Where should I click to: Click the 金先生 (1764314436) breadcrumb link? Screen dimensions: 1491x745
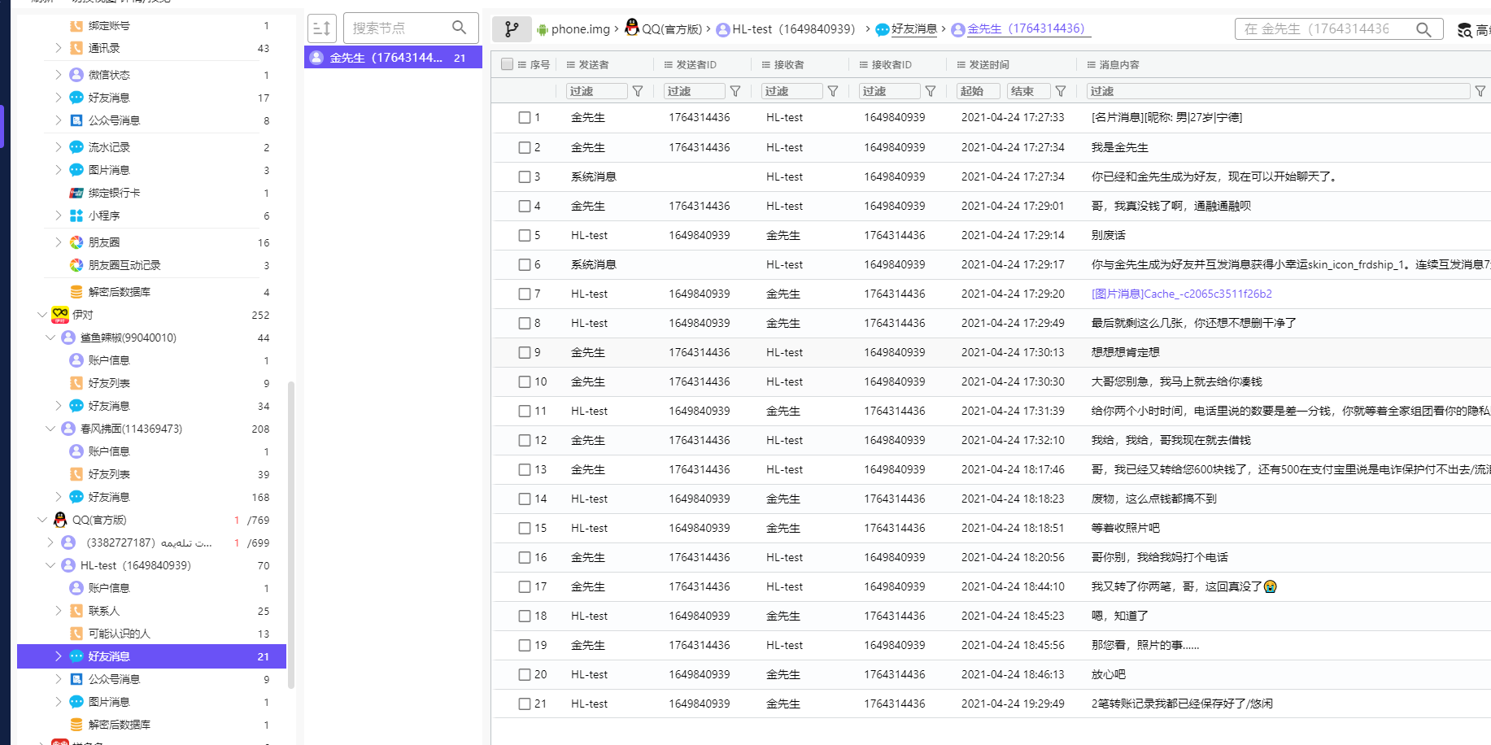pyautogui.click(x=1025, y=29)
